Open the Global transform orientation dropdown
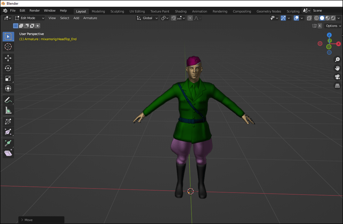This screenshot has width=343, height=224. pyautogui.click(x=147, y=18)
